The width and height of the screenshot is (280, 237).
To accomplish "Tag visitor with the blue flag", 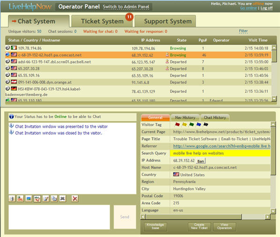I will click(x=199, y=124).
